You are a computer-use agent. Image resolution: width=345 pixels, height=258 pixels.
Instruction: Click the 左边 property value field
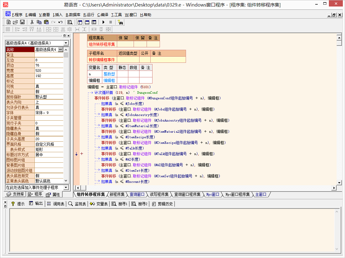(x=49, y=60)
